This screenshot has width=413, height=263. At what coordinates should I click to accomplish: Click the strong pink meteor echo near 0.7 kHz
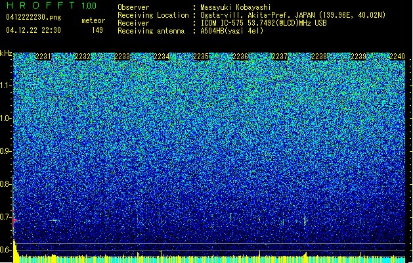coord(15,220)
